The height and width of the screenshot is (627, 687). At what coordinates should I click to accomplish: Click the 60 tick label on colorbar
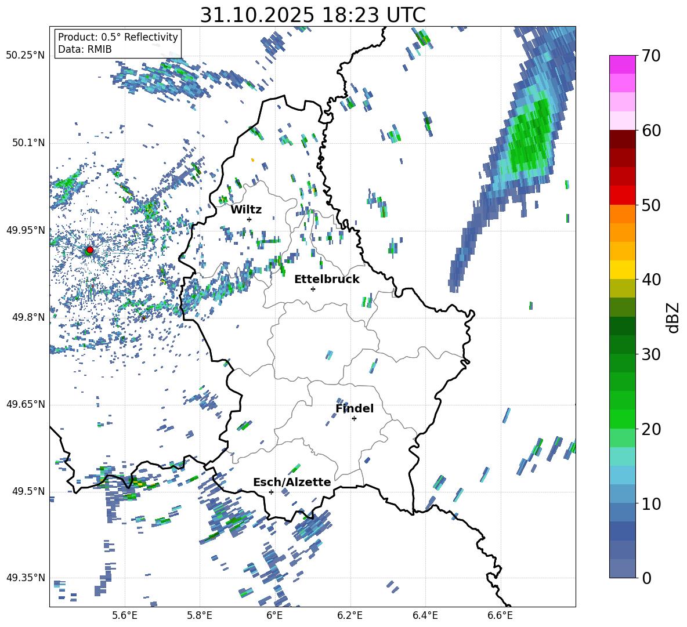click(651, 131)
